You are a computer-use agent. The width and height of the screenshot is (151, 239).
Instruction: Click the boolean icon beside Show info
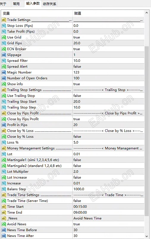coord(4,84)
